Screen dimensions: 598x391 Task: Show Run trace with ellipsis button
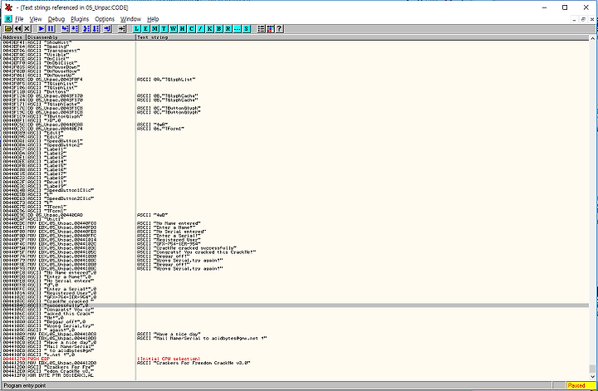(x=238, y=28)
